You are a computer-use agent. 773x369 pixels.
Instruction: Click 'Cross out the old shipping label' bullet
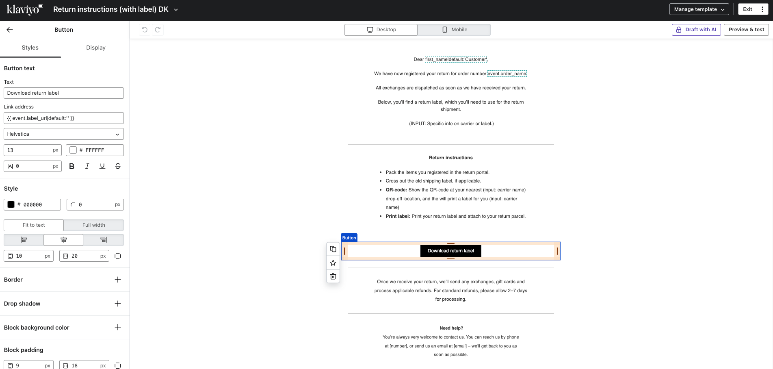point(433,181)
